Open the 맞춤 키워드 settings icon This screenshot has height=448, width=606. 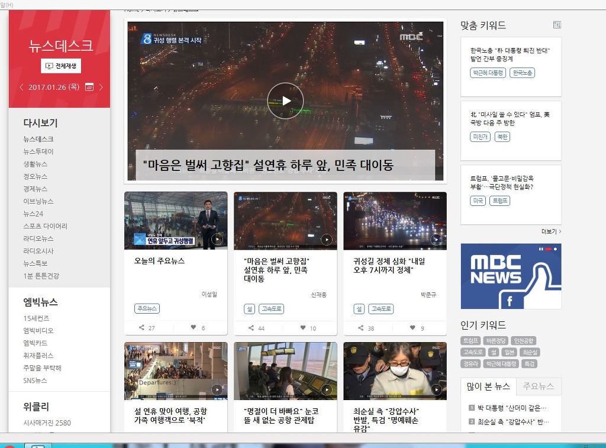click(556, 25)
